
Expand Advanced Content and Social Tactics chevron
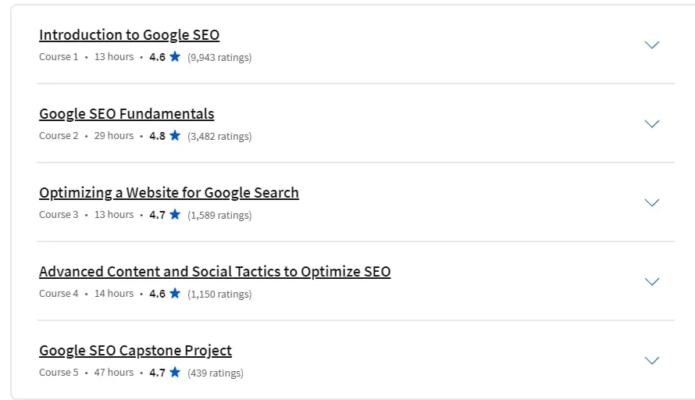pos(651,281)
